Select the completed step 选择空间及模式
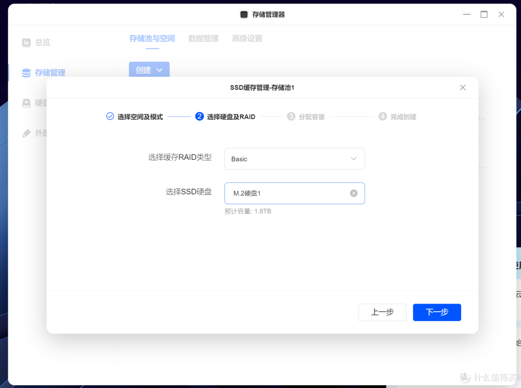The image size is (521, 388). 135,117
